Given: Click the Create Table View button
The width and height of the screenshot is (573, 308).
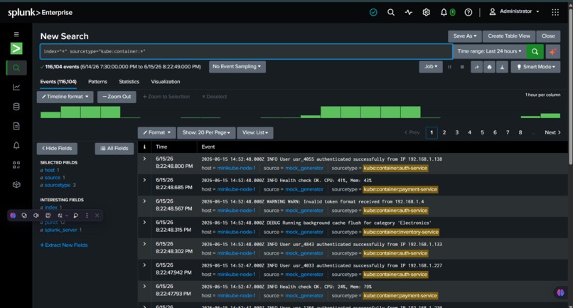Looking at the screenshot, I should coord(509,36).
